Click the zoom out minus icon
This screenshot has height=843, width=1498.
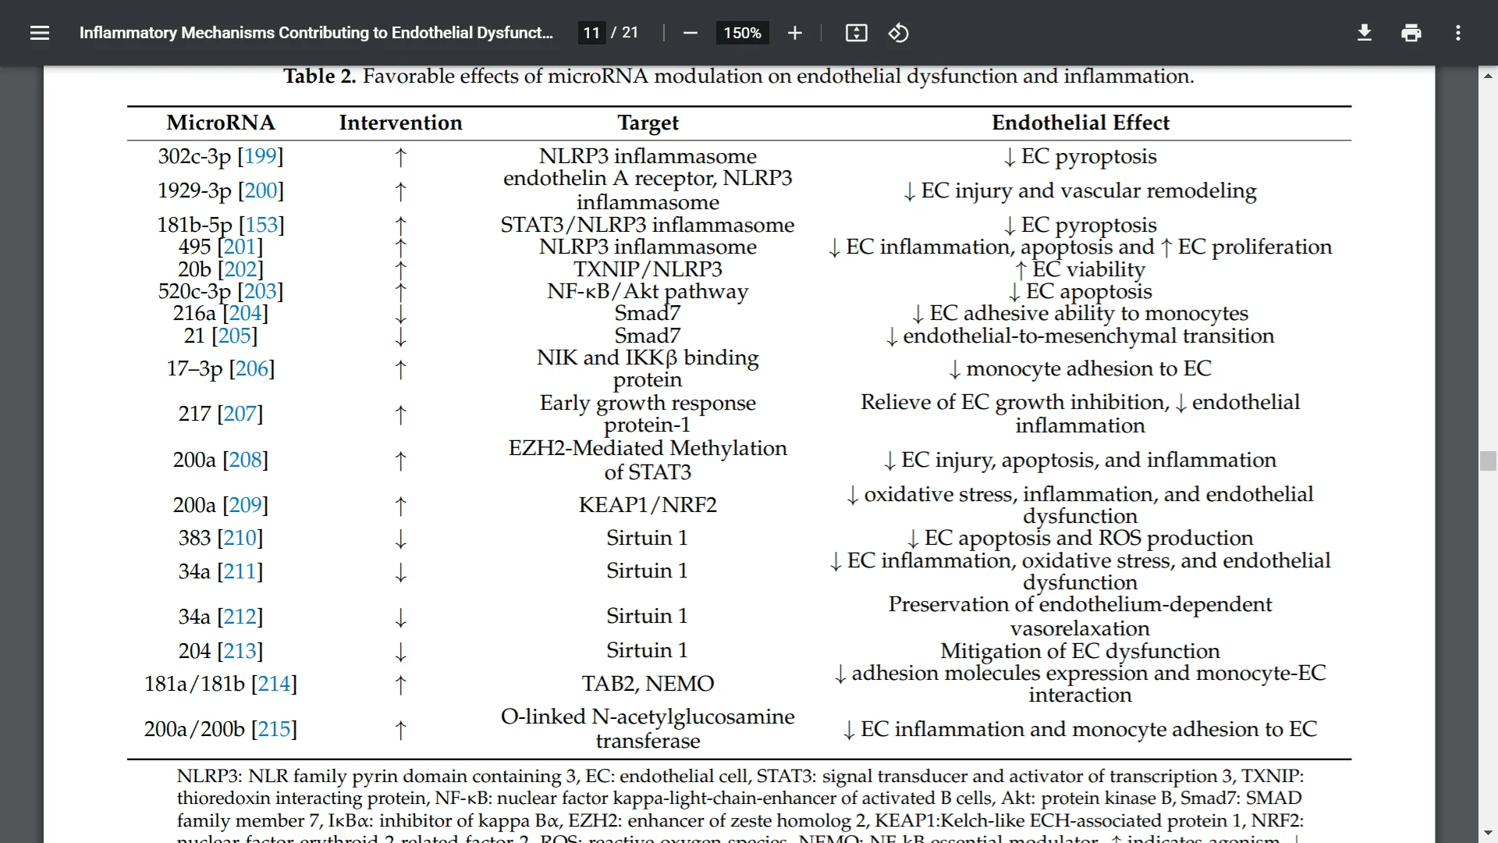pyautogui.click(x=690, y=33)
